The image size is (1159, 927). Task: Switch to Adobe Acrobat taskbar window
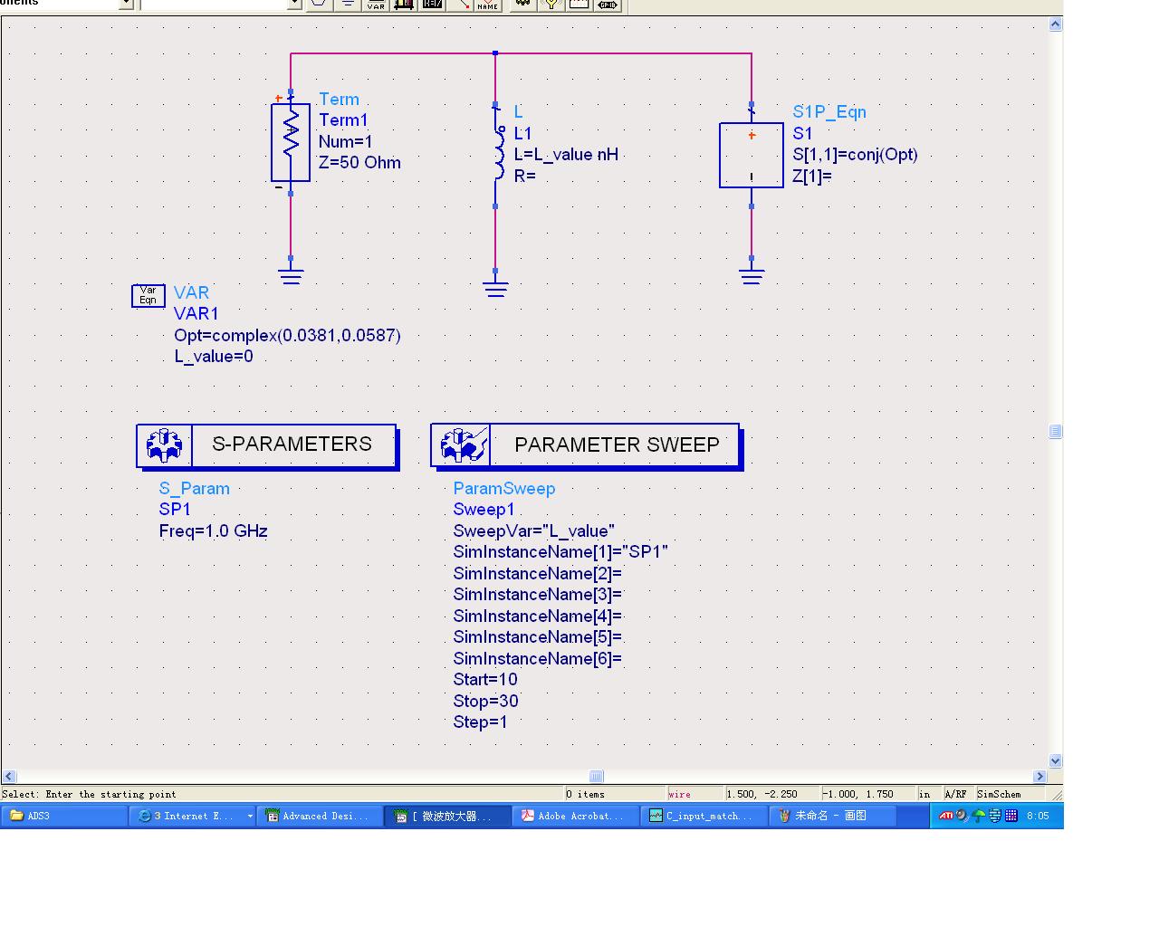tap(576, 816)
